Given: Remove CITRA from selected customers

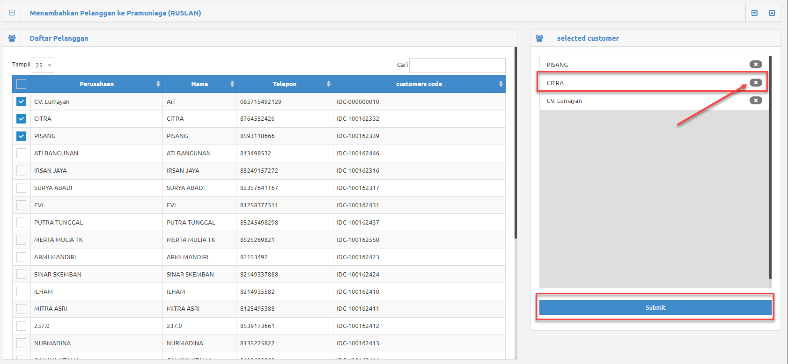Looking at the screenshot, I should [x=756, y=82].
